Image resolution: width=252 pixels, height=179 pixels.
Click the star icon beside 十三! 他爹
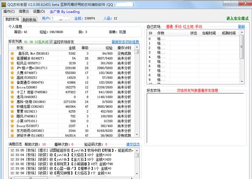tap(12, 92)
